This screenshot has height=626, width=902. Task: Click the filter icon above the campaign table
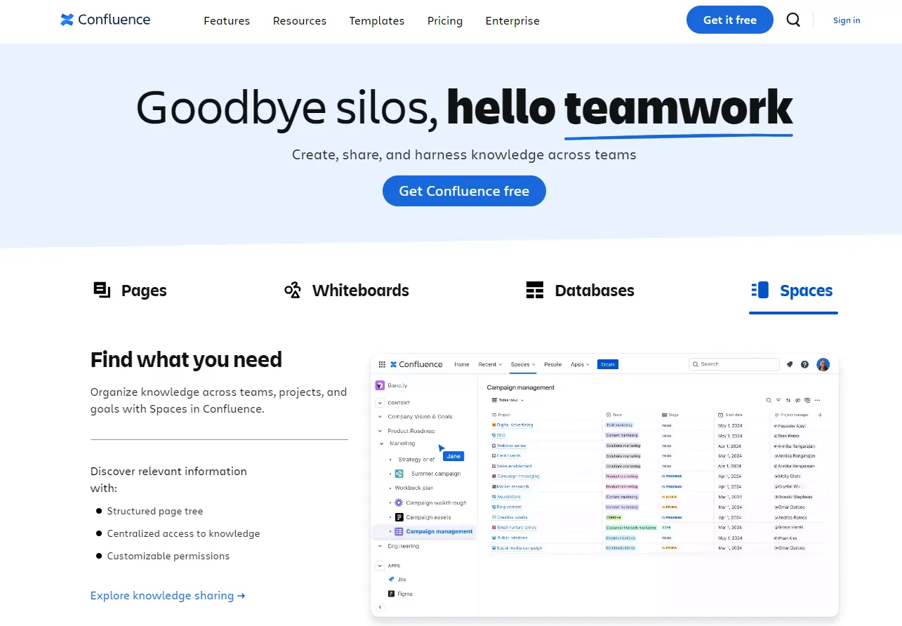[x=778, y=399]
